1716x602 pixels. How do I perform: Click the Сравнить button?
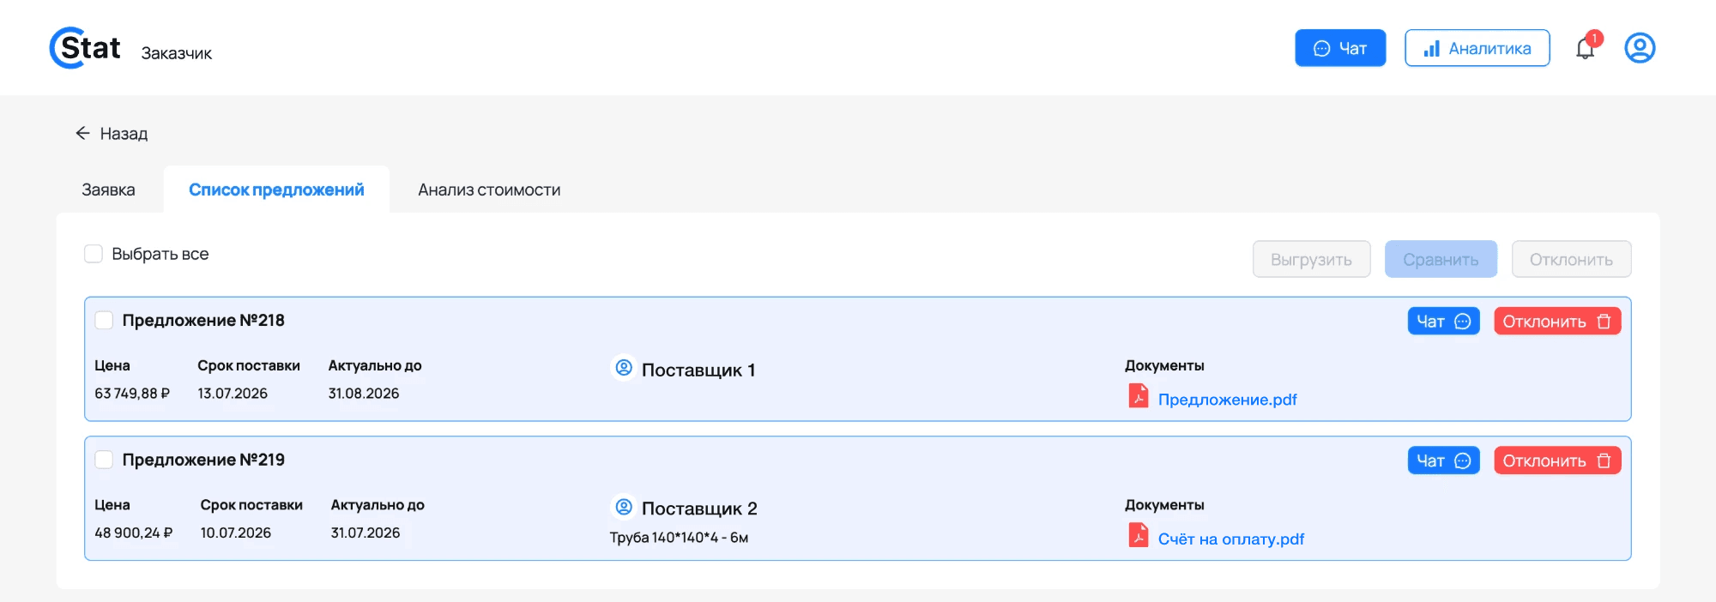tap(1441, 259)
